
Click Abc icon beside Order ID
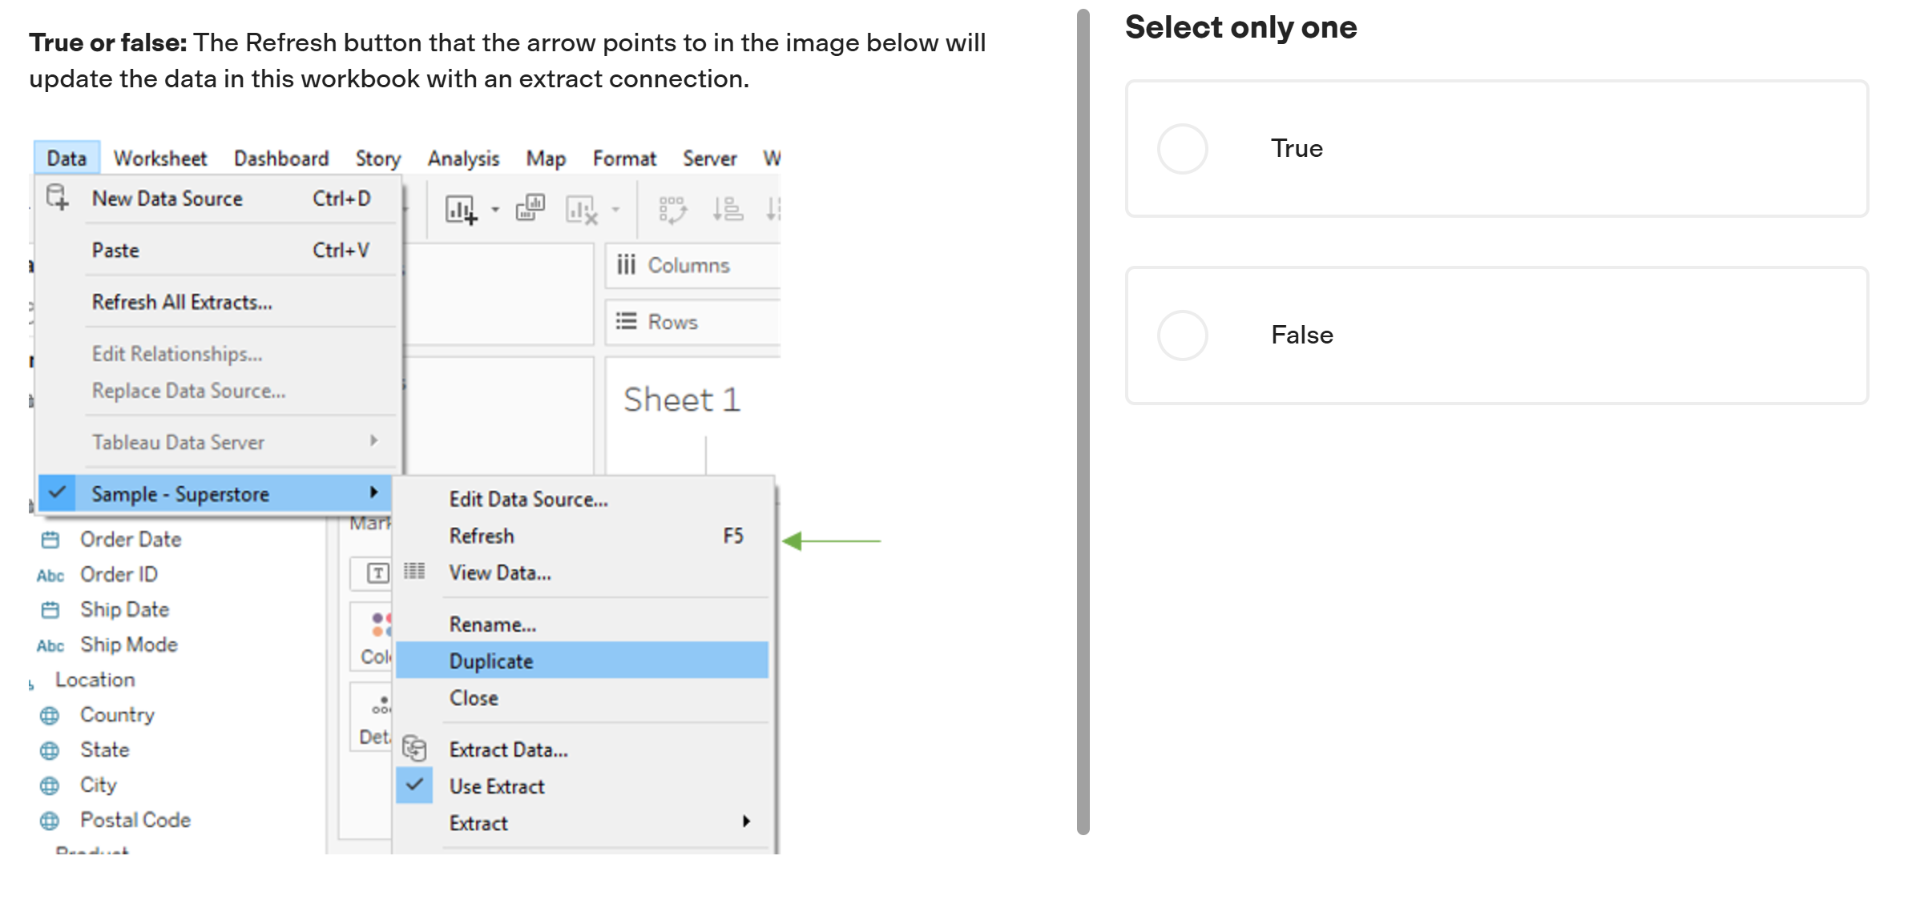click(x=50, y=576)
